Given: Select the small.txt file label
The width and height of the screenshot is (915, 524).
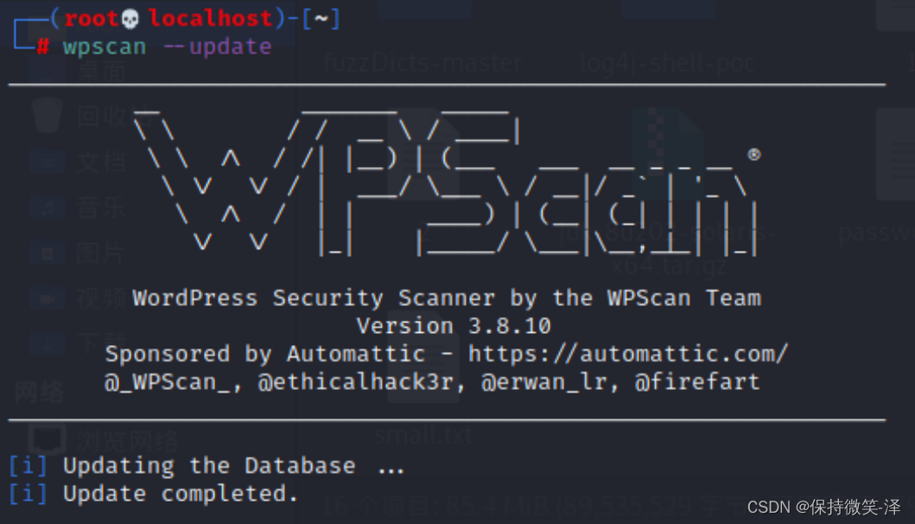Looking at the screenshot, I should (x=423, y=433).
